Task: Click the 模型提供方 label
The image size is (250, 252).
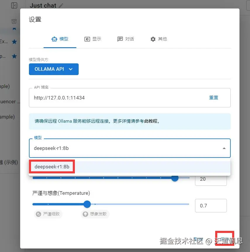Action: pyautogui.click(x=39, y=60)
